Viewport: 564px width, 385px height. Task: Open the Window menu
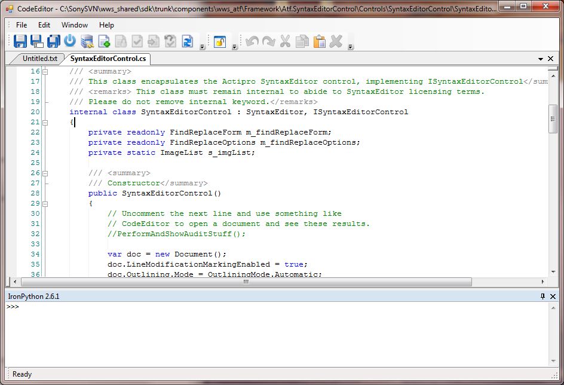click(75, 25)
